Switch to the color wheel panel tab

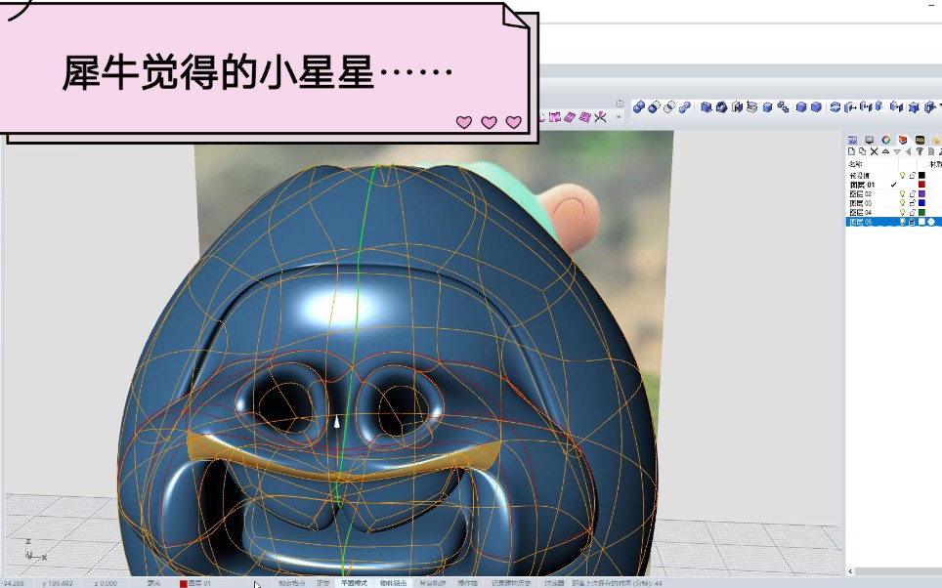click(x=886, y=140)
